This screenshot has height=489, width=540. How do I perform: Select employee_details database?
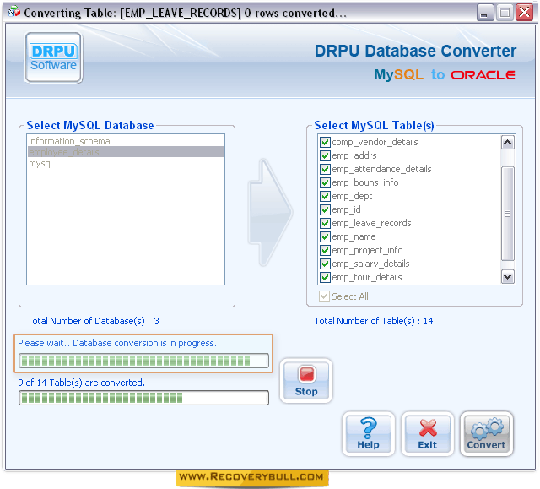(126, 152)
